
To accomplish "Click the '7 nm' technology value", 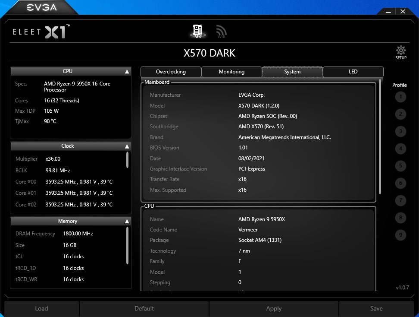I will 244,251.
